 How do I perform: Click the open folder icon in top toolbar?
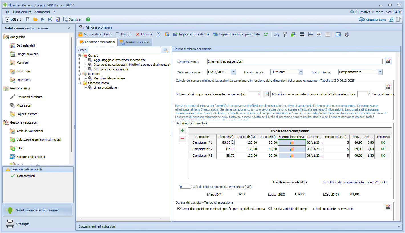click(35, 19)
